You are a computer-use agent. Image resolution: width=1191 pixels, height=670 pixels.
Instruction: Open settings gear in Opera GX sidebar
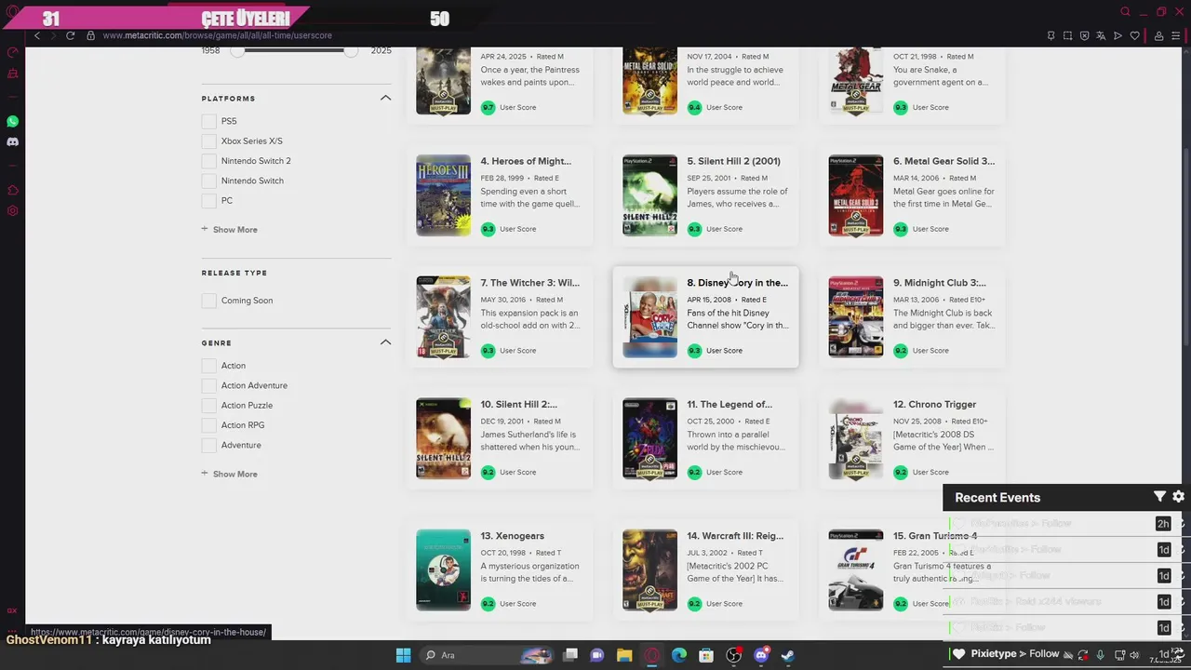pyautogui.click(x=12, y=211)
